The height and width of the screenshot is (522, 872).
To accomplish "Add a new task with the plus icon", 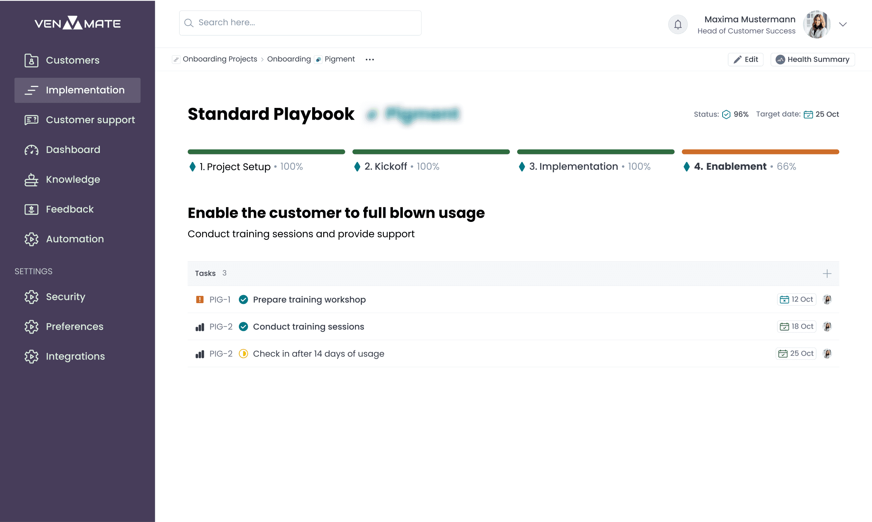I will pyautogui.click(x=827, y=273).
